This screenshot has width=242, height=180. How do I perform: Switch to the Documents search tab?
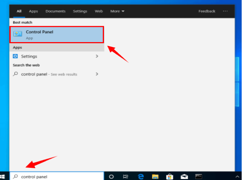pyautogui.click(x=56, y=11)
